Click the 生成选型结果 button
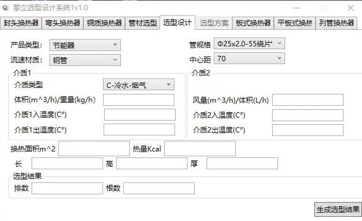 click(x=338, y=209)
